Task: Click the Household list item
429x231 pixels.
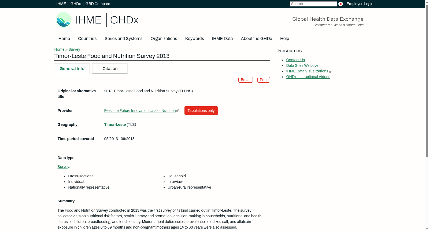Action: click(x=177, y=176)
